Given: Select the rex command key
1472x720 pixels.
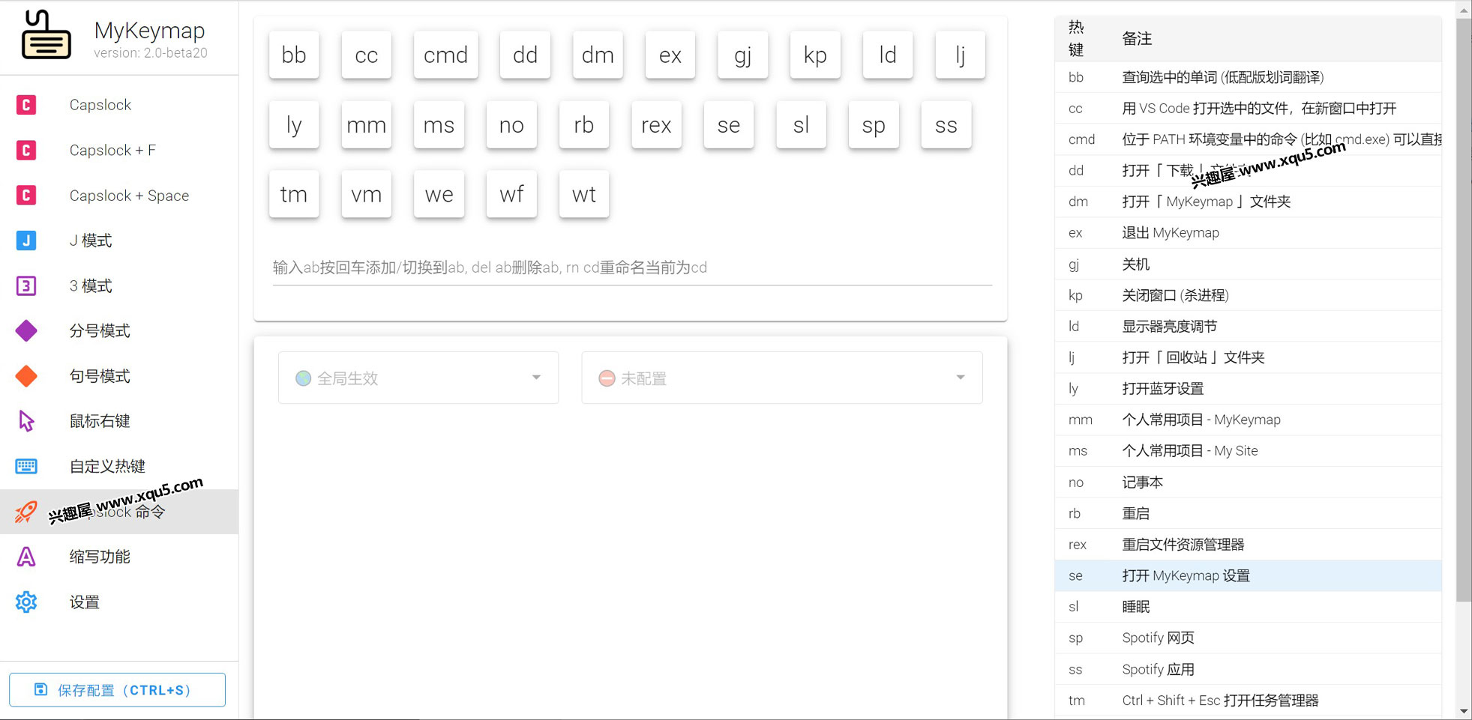Looking at the screenshot, I should pos(656,124).
